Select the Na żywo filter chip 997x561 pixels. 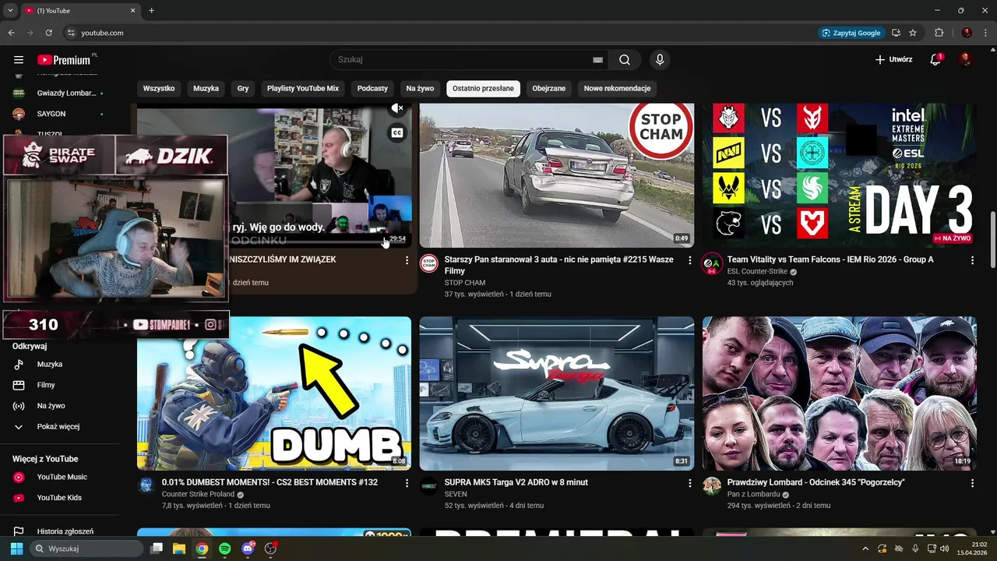pos(420,88)
